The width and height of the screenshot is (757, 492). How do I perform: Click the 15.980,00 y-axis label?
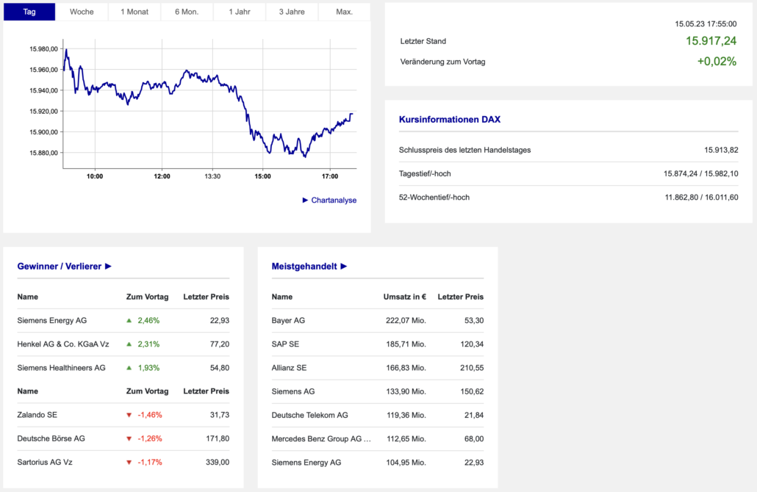43,48
